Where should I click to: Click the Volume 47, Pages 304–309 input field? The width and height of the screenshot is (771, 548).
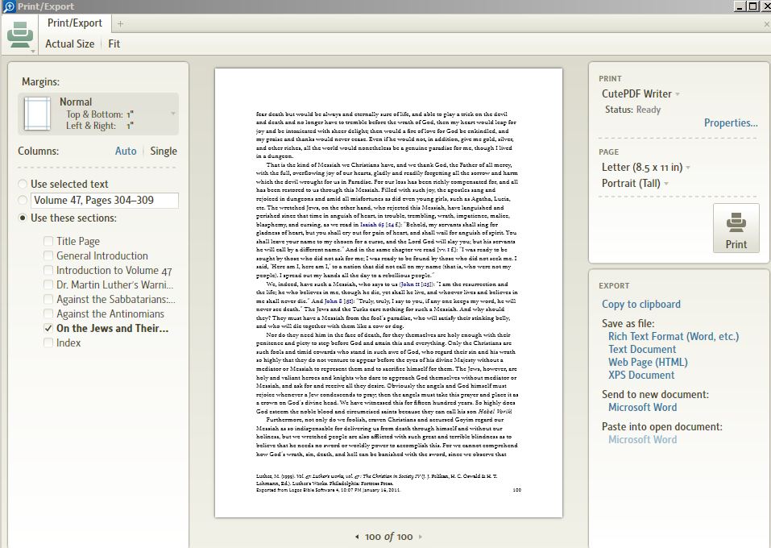point(105,200)
